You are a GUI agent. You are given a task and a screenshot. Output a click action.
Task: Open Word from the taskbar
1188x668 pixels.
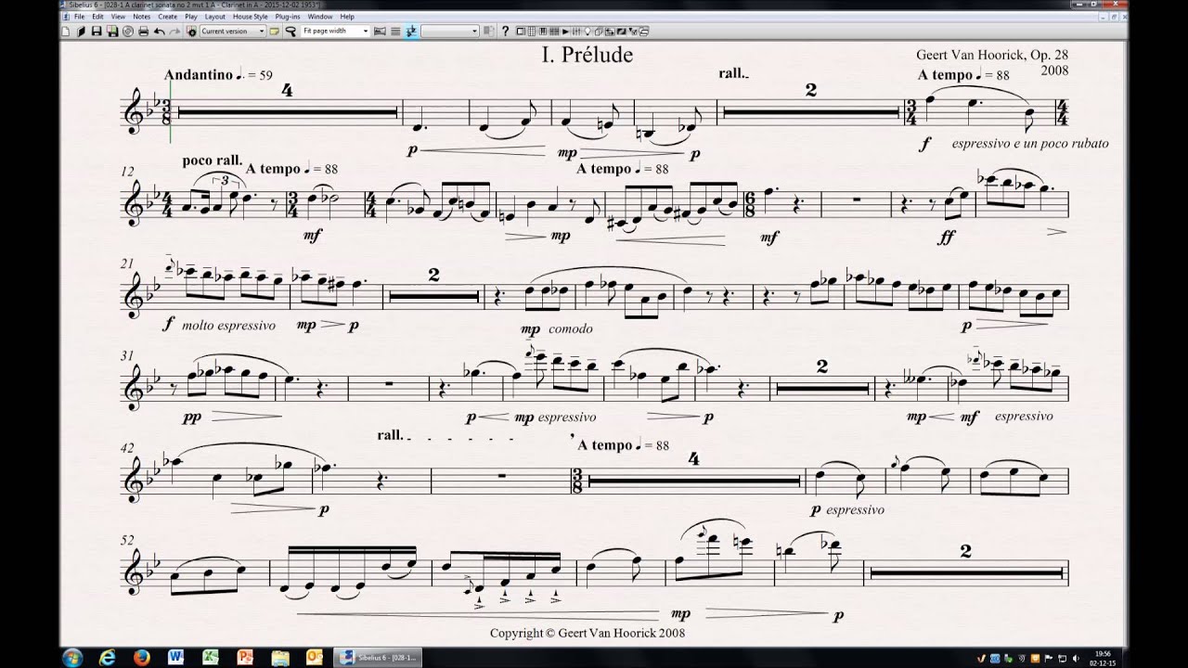(176, 657)
